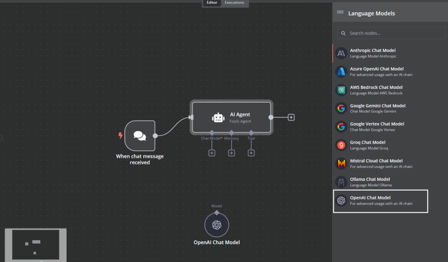This screenshot has width=448, height=262.
Task: Switch to the Executions tab
Action: click(234, 3)
